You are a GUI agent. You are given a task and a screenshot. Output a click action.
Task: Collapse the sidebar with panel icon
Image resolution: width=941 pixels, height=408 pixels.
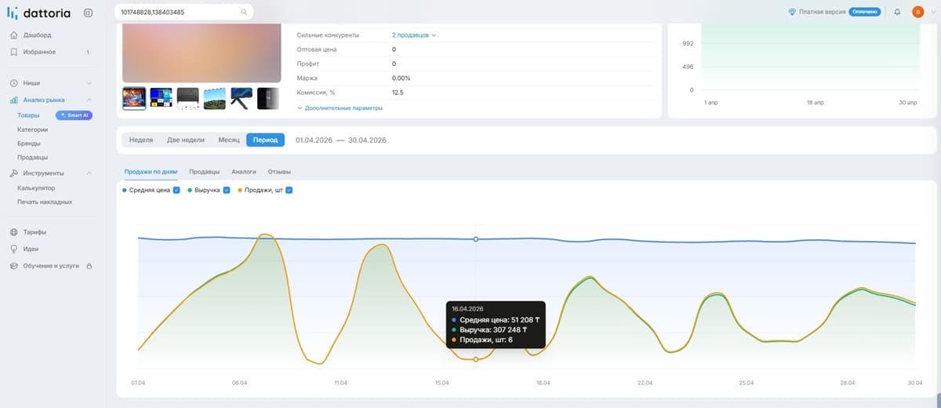click(x=88, y=13)
